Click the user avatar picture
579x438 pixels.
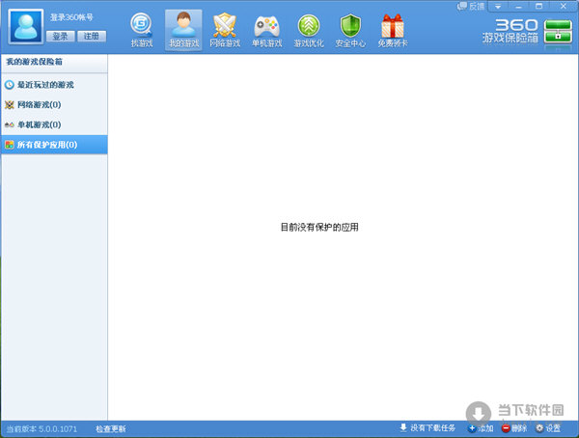point(26,27)
